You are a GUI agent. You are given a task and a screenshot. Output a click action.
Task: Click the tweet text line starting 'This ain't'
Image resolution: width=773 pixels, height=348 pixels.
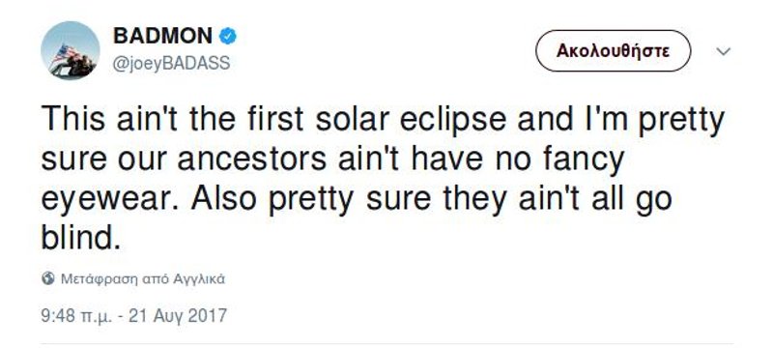tap(383, 122)
